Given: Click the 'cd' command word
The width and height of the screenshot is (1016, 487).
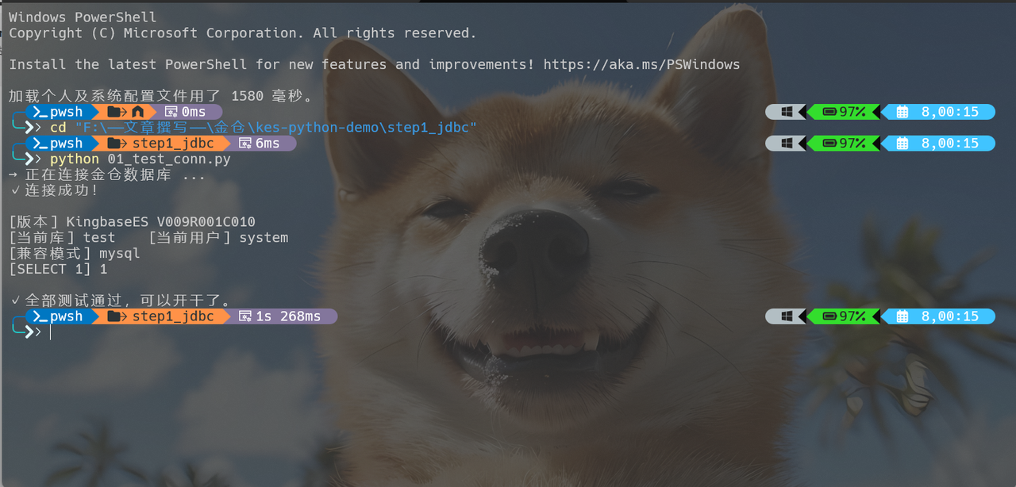Looking at the screenshot, I should (x=58, y=128).
